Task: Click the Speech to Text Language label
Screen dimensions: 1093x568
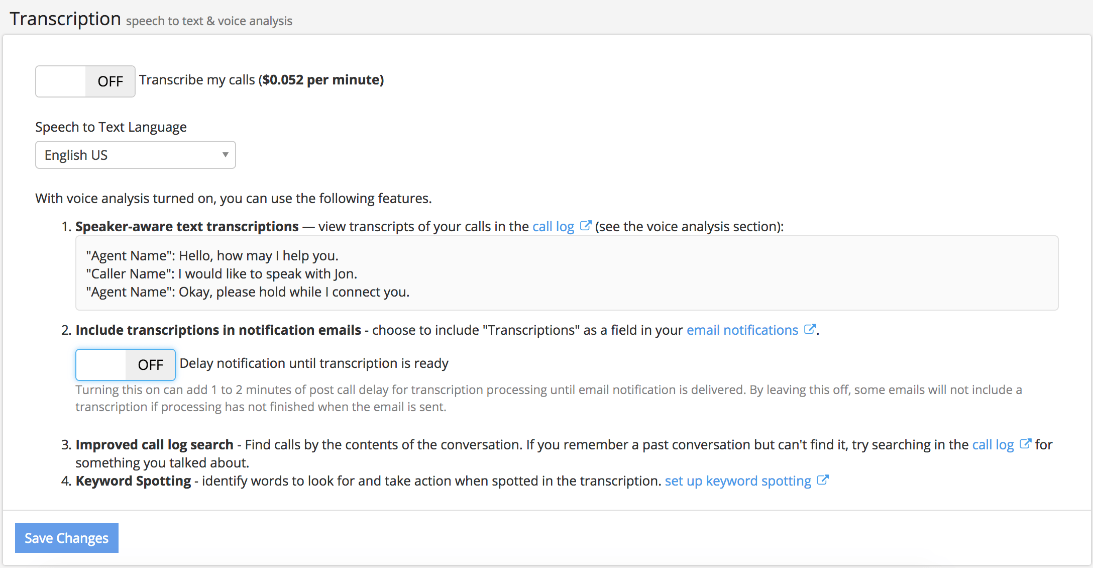Action: point(111,127)
